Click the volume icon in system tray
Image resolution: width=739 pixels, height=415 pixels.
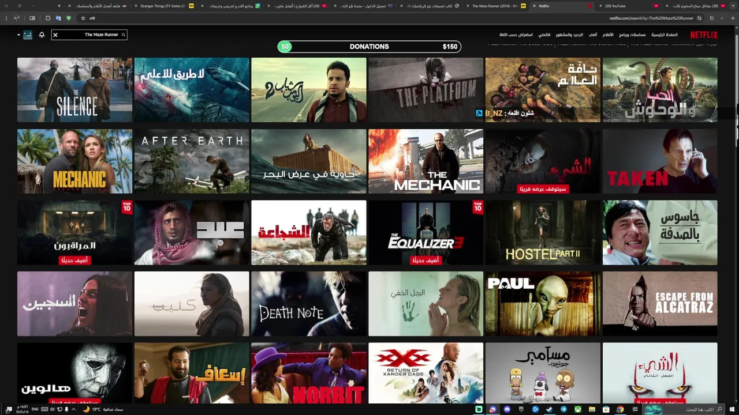click(x=52, y=409)
